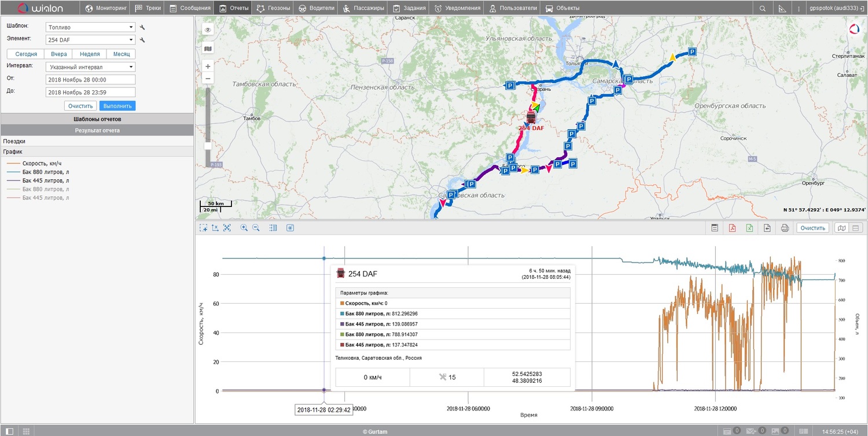Open Пользователи tab
This screenshot has width=868, height=436.
pyautogui.click(x=513, y=8)
